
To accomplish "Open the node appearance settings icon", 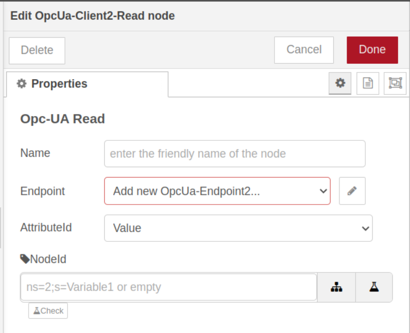I will [x=395, y=83].
